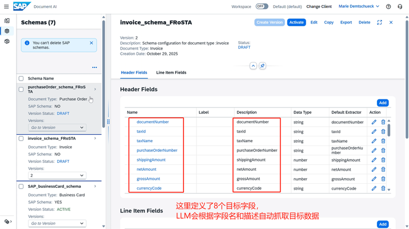The image size is (409, 229).
Task: Switch to the Line Item Fields tab
Action: (171, 73)
